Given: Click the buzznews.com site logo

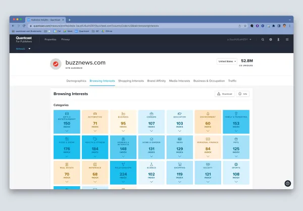Looking at the screenshot, I should click(x=56, y=64).
